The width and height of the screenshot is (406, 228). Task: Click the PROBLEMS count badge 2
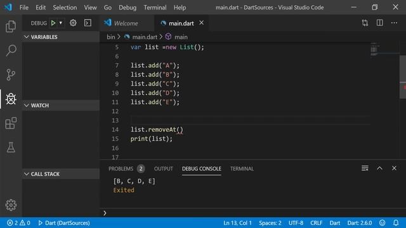click(x=141, y=169)
